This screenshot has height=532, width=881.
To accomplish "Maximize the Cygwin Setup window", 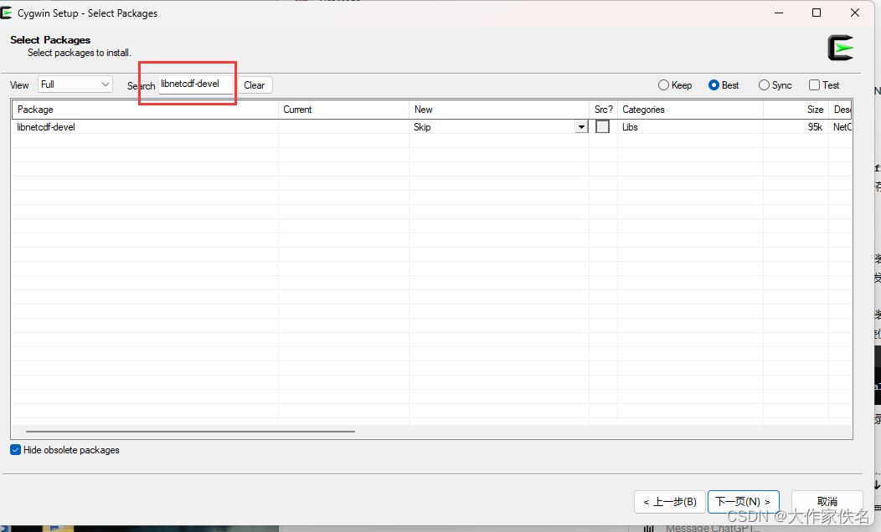I will click(817, 13).
